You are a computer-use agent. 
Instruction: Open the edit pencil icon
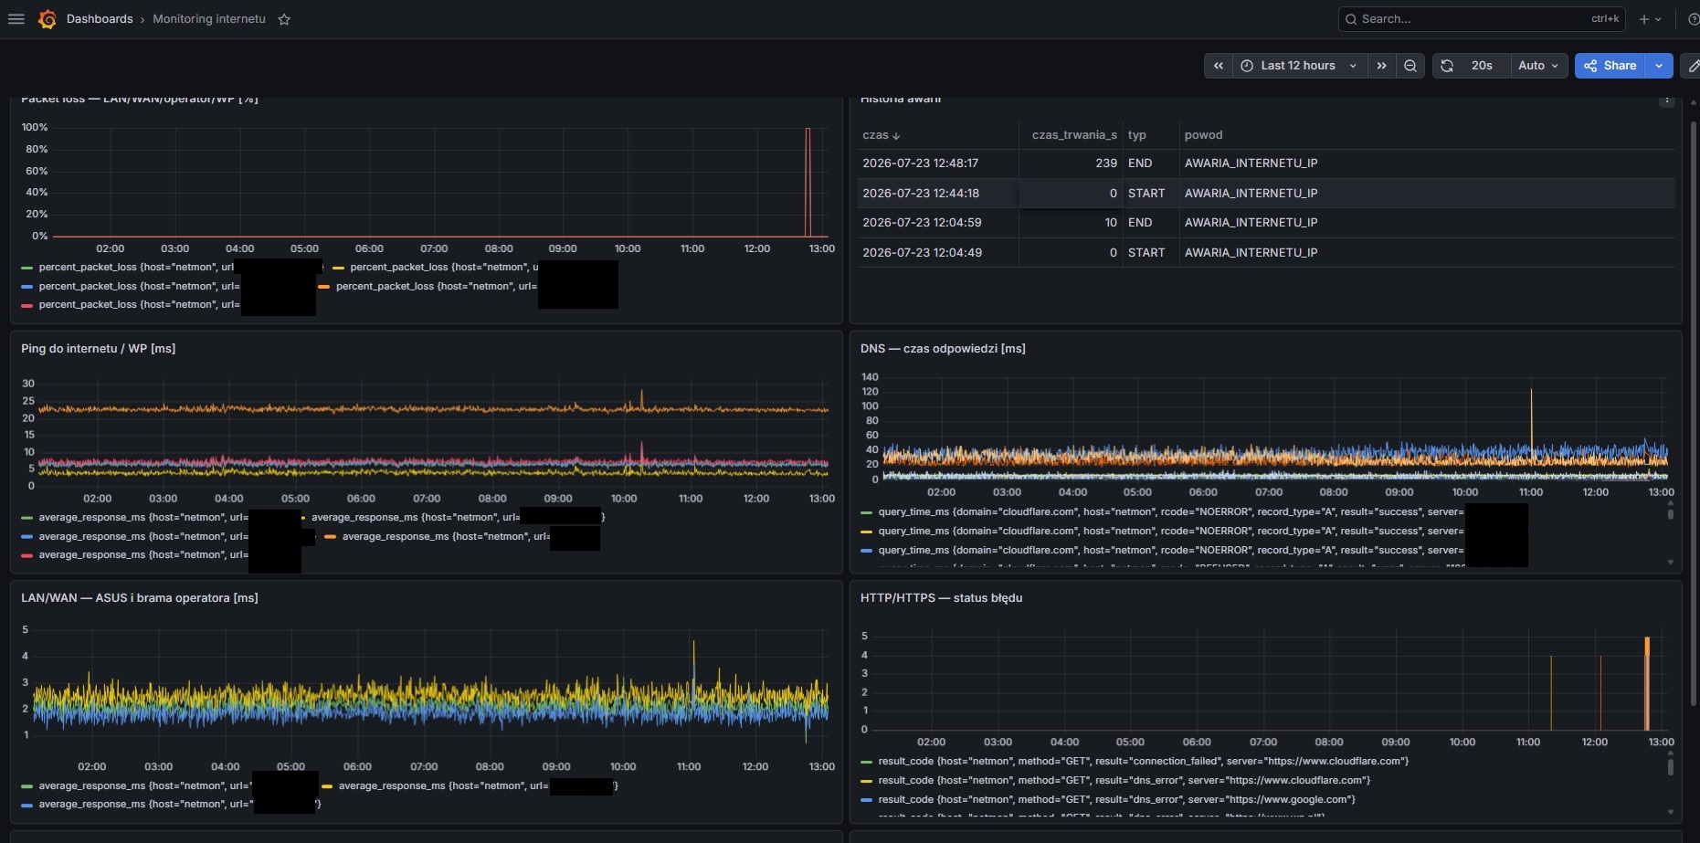1692,66
